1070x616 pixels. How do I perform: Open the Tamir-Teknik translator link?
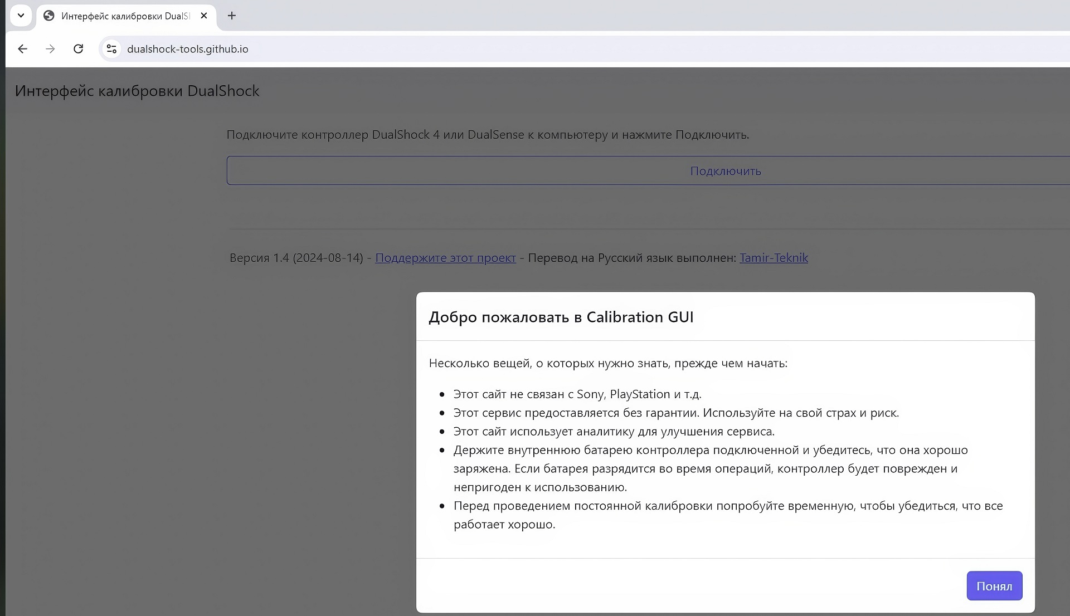pyautogui.click(x=774, y=258)
